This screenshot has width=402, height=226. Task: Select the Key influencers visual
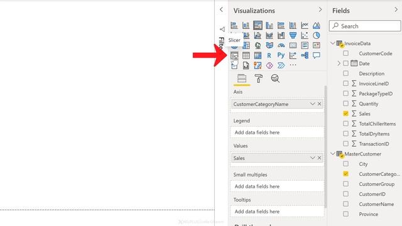pyautogui.click(x=293, y=55)
